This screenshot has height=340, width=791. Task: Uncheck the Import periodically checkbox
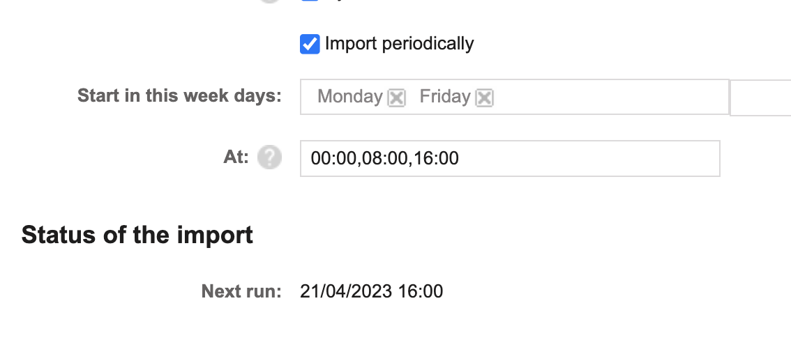310,44
